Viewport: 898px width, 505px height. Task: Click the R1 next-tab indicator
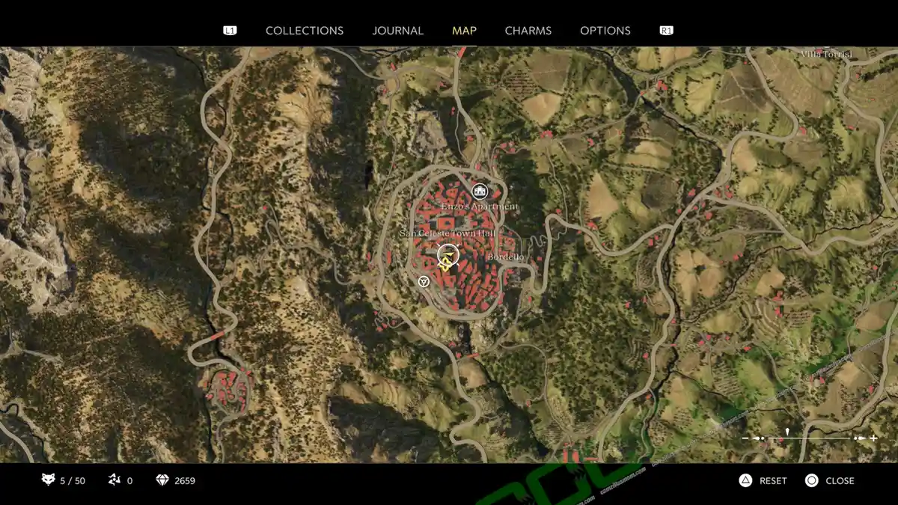666,31
